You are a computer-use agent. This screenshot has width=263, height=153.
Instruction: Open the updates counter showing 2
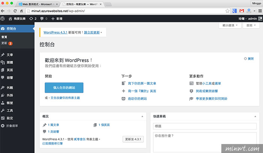[x=33, y=19]
